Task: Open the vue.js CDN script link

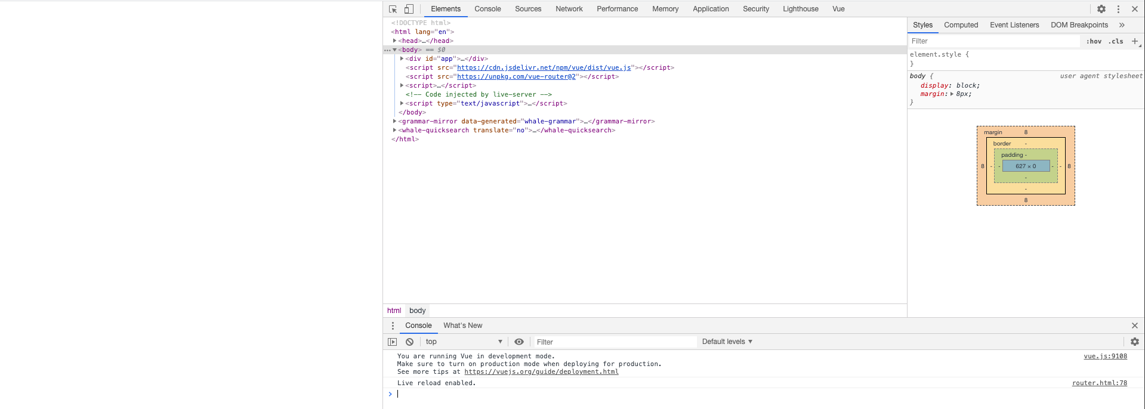Action: (544, 67)
